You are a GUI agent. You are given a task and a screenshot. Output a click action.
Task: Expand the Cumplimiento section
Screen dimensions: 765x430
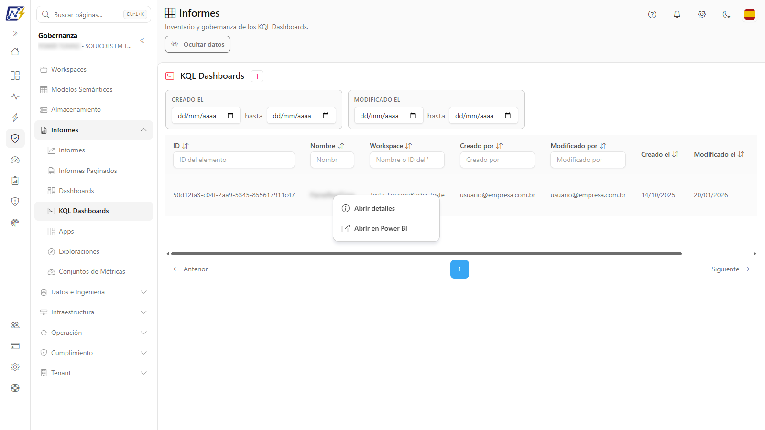pos(94,353)
